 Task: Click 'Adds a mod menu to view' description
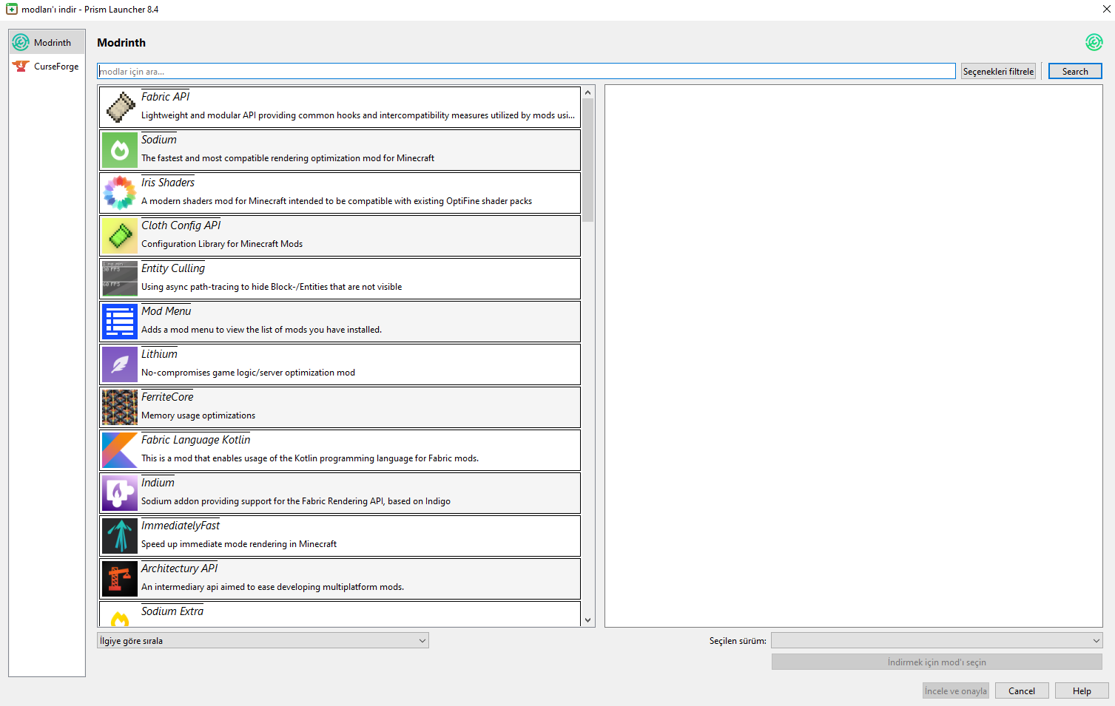point(261,330)
